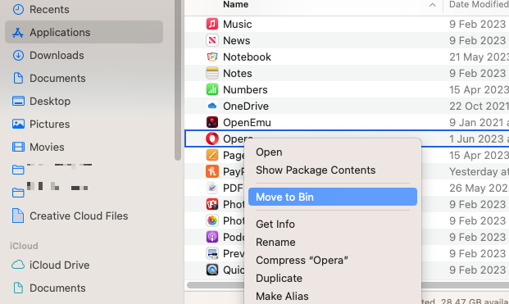Click the 21 May 2023 date cell
Viewport: 509px width, 304px height.
point(479,57)
